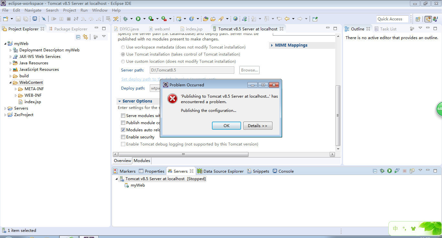Switch to the Console tab
Screen dimensions: 442x238
pyautogui.click(x=283, y=171)
